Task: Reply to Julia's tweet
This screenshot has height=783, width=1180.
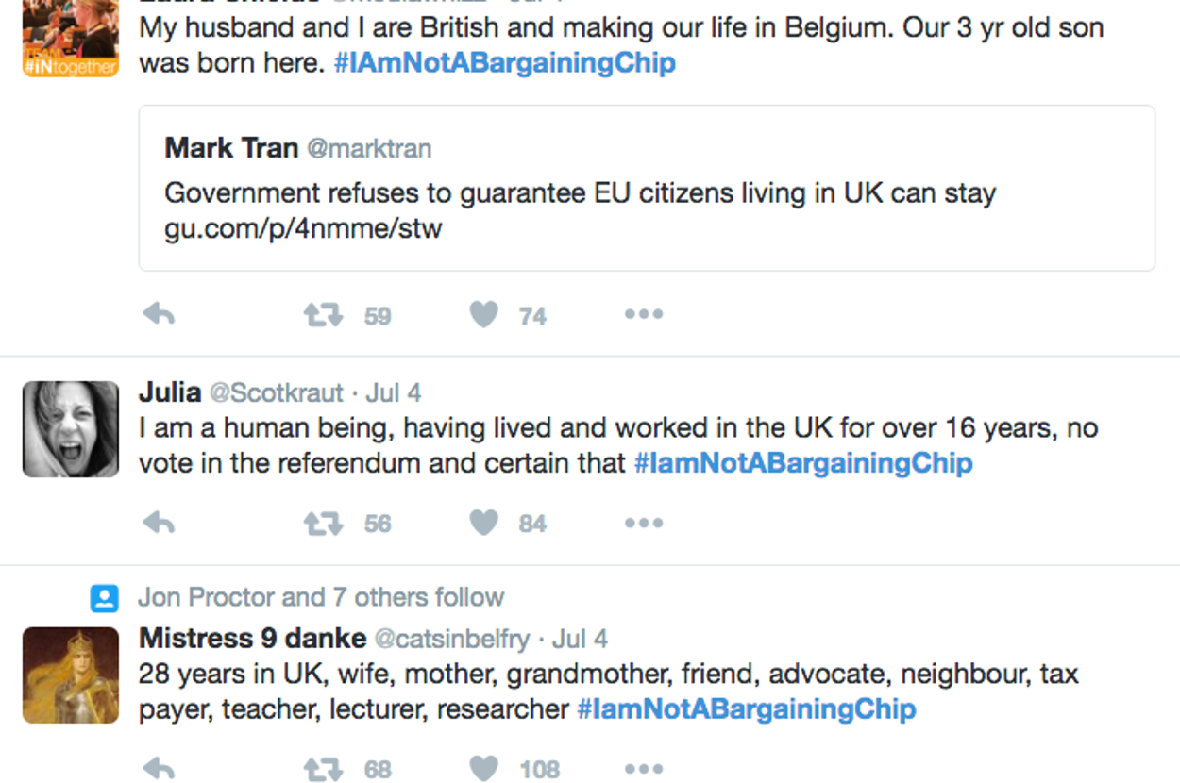Action: (x=160, y=524)
